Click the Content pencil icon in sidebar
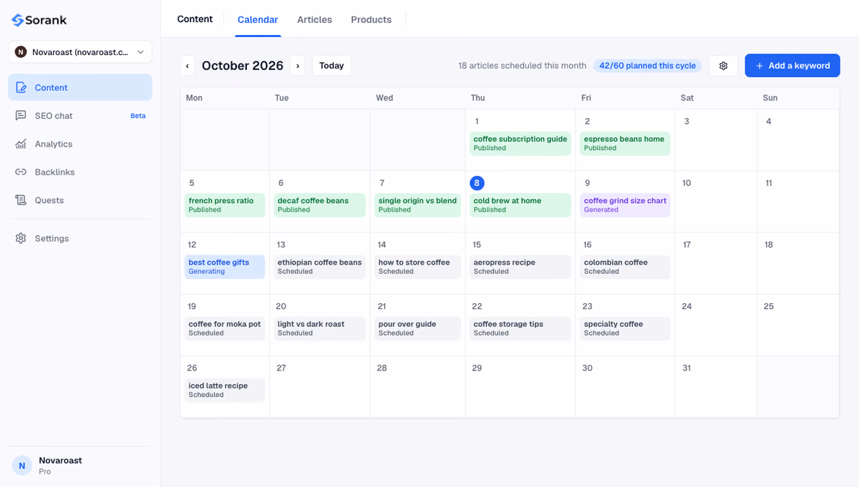Viewport: 859px width, 487px height. coord(21,87)
